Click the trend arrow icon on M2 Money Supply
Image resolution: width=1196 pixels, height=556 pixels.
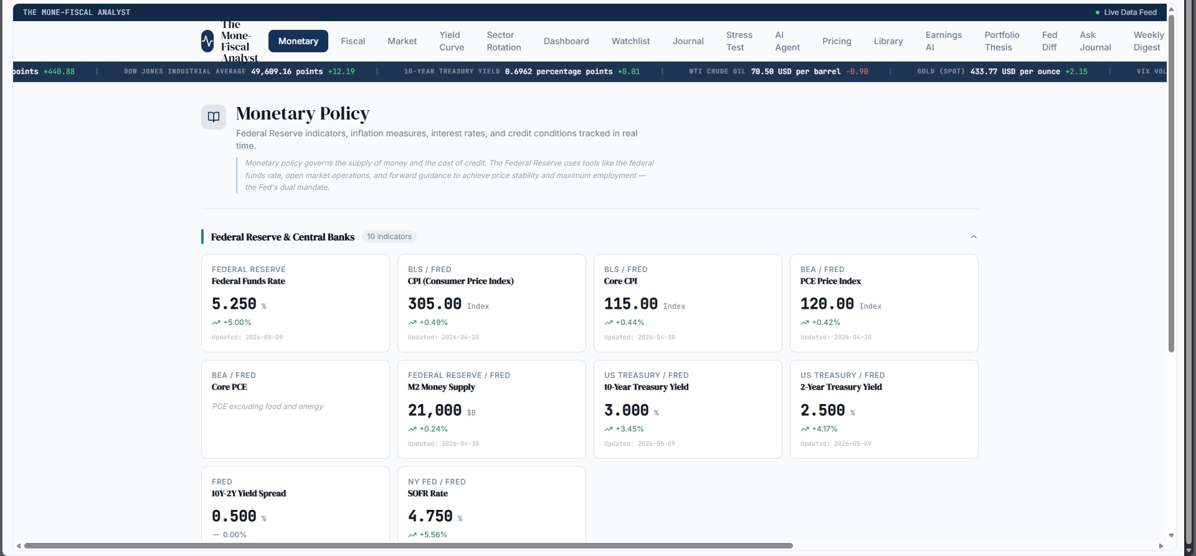(x=412, y=429)
